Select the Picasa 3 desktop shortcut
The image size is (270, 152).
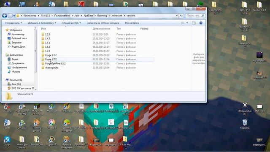pyautogui.click(x=51, y=124)
